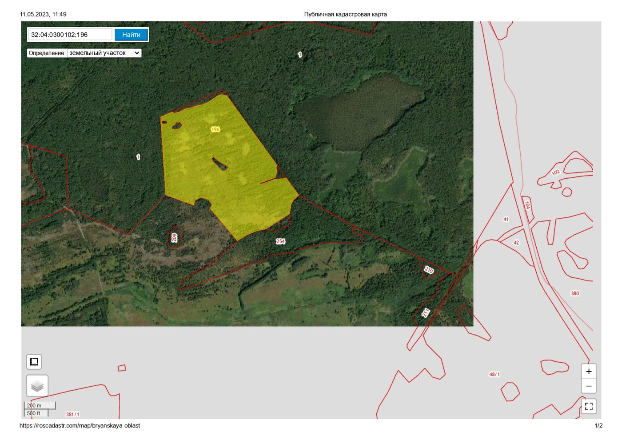This screenshot has width=622, height=440.
Task: Zoom in with the plus button
Action: [x=589, y=371]
